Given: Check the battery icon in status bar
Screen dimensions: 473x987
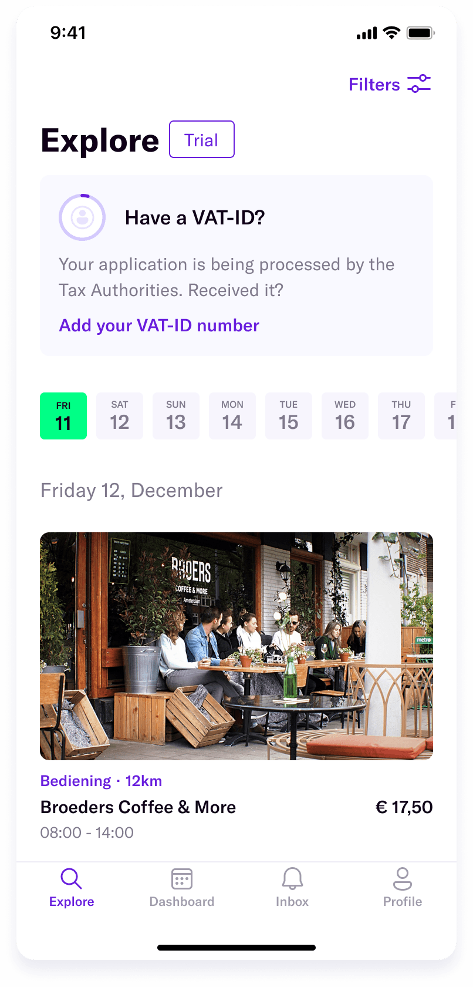Looking at the screenshot, I should pyautogui.click(x=421, y=33).
